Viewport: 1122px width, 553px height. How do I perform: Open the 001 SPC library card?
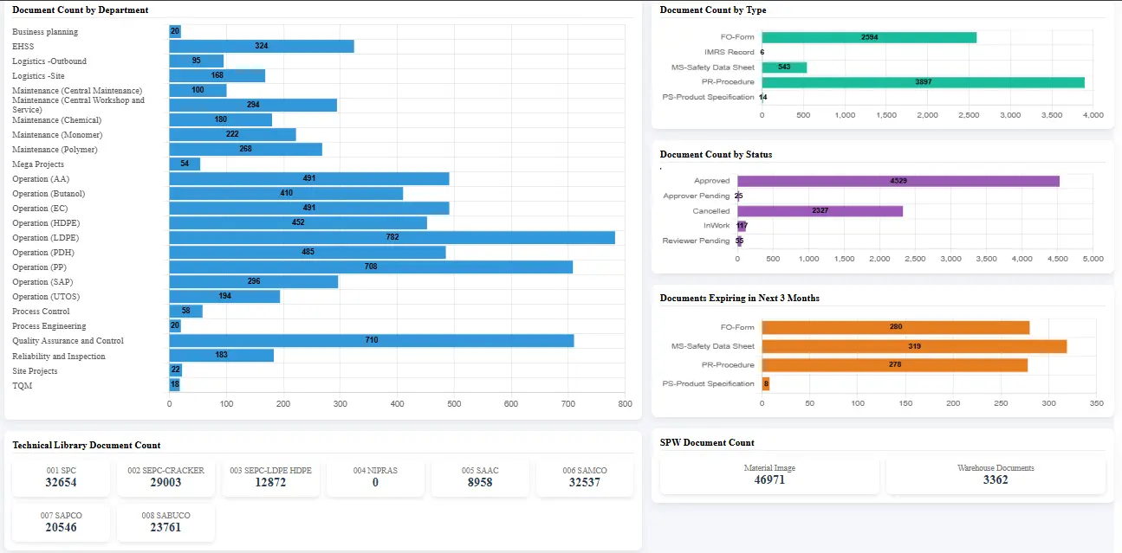coord(62,478)
